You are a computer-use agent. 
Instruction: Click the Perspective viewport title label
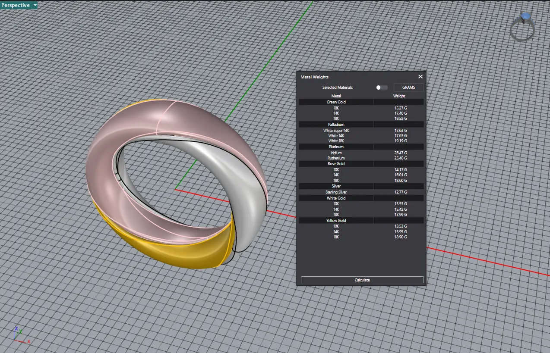pos(16,5)
